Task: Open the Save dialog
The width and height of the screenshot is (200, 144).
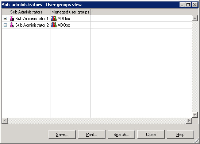Action: 62,135
